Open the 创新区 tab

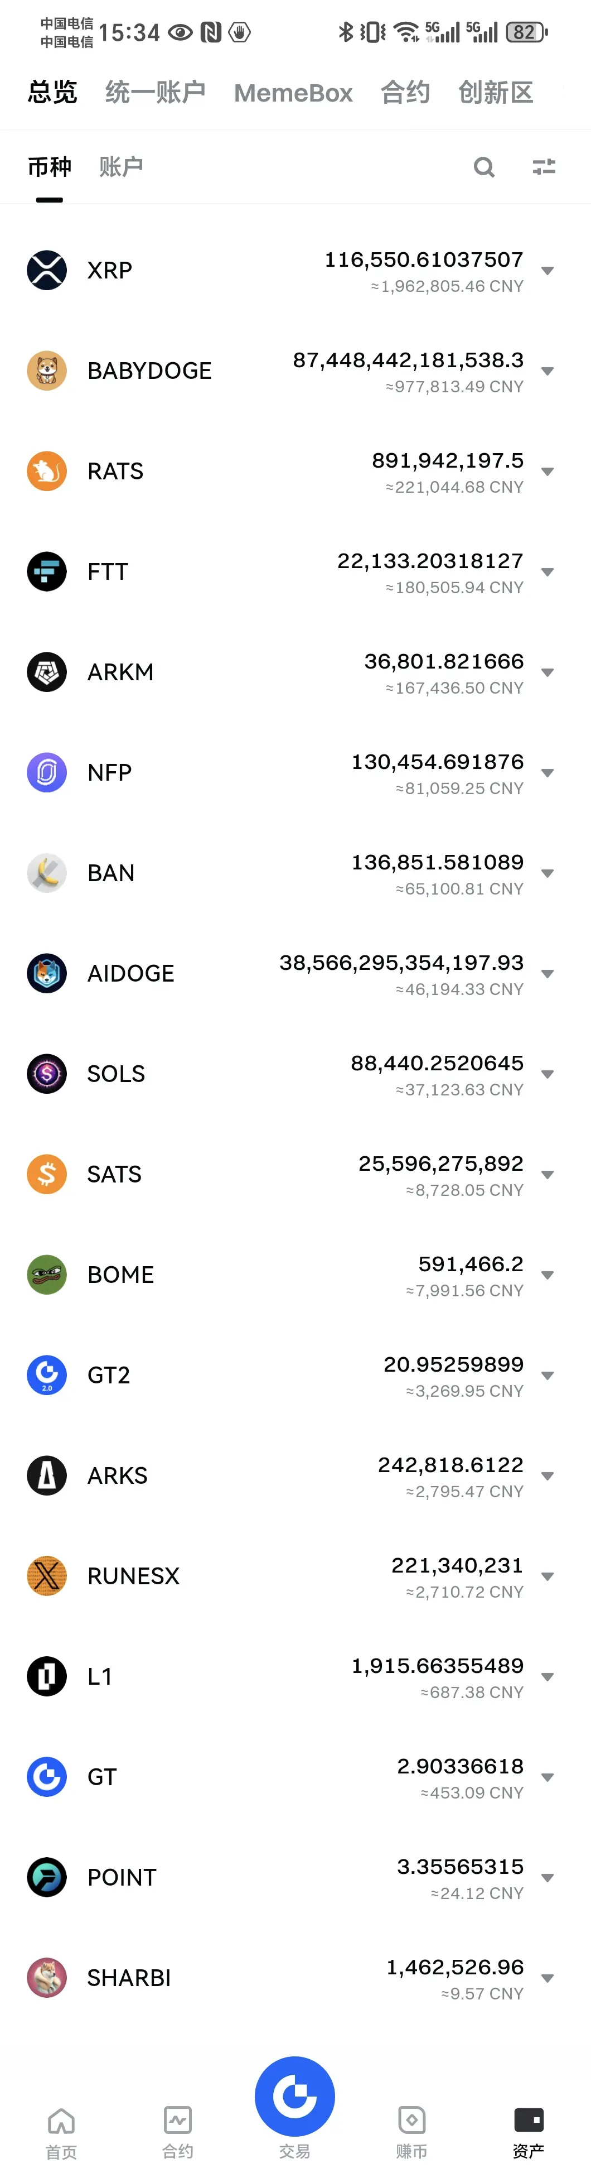496,92
